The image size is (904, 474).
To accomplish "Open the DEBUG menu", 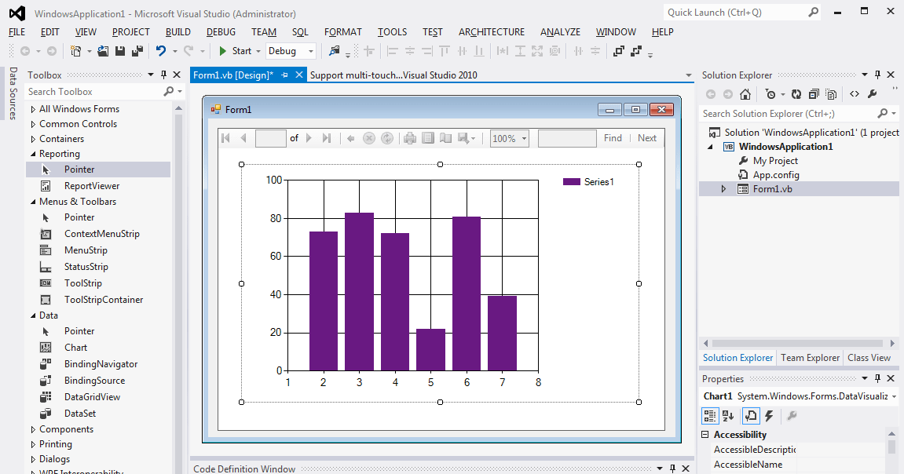I will (221, 32).
